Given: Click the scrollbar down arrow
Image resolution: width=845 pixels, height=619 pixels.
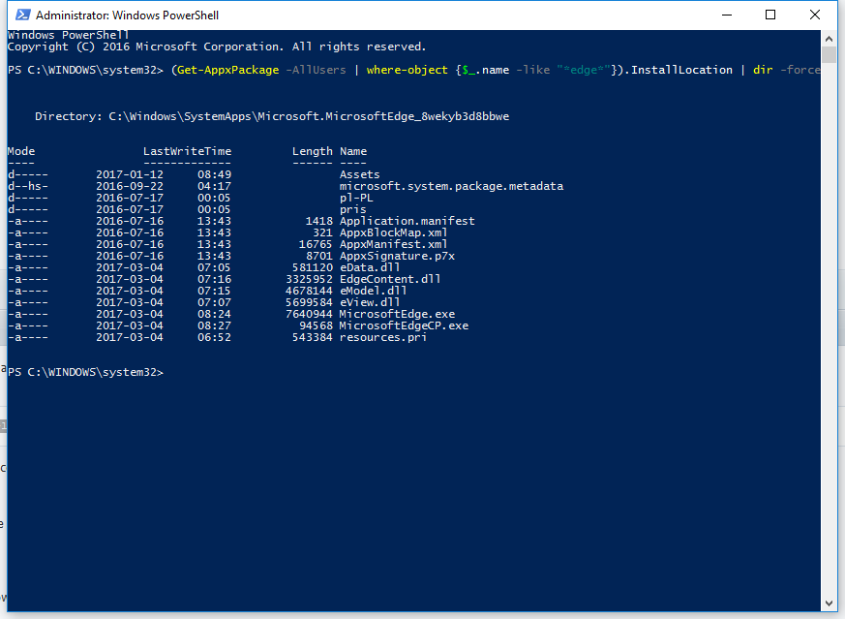Looking at the screenshot, I should pyautogui.click(x=829, y=604).
